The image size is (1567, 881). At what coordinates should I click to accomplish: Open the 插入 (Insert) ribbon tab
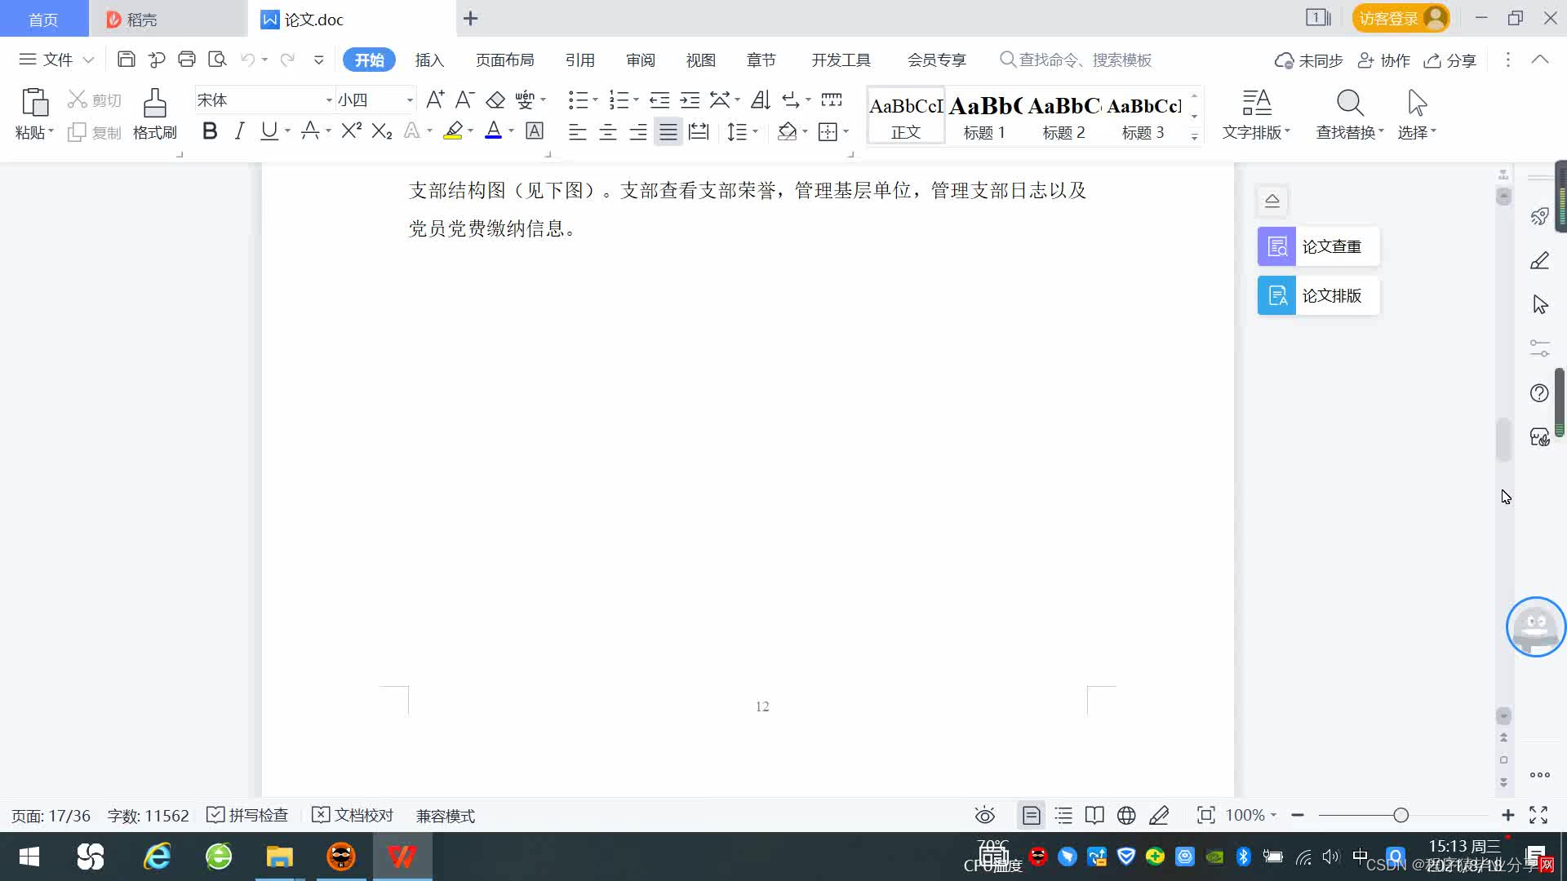(x=429, y=60)
